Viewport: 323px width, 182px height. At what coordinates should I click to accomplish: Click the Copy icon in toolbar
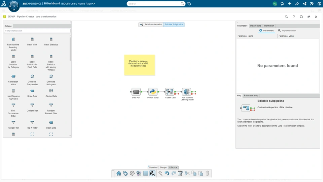click(194, 173)
